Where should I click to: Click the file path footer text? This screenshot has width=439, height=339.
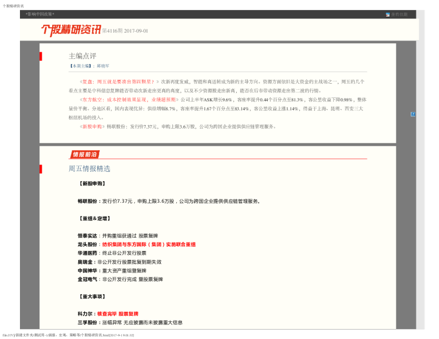pyautogui.click(x=68, y=335)
